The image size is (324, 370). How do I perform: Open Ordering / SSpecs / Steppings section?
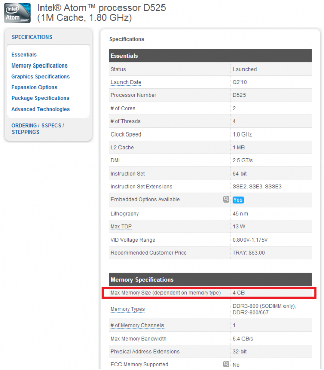[x=37, y=129]
